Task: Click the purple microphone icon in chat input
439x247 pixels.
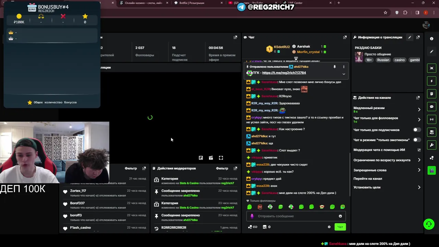Action: 252,216
